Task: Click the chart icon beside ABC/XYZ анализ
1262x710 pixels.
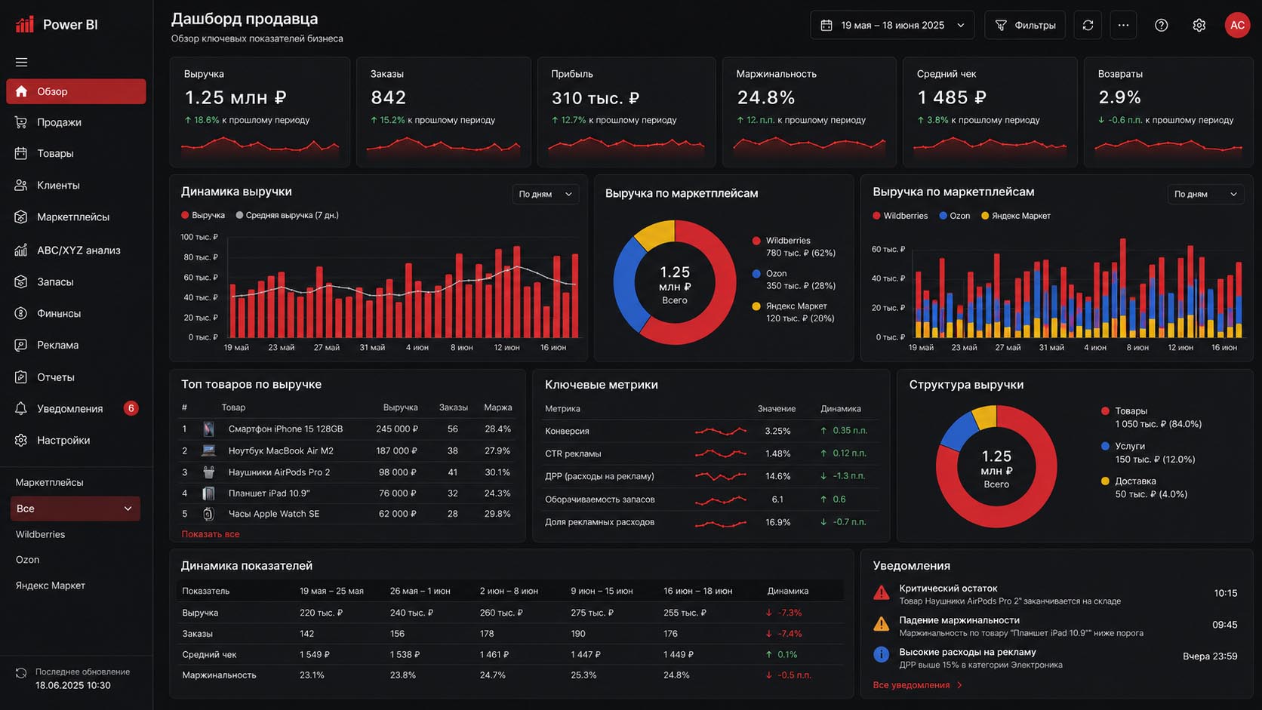Action: click(x=21, y=250)
